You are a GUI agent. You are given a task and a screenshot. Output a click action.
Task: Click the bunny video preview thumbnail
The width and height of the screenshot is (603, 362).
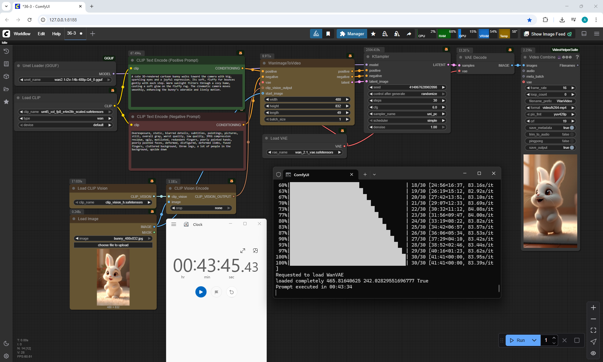(550, 201)
